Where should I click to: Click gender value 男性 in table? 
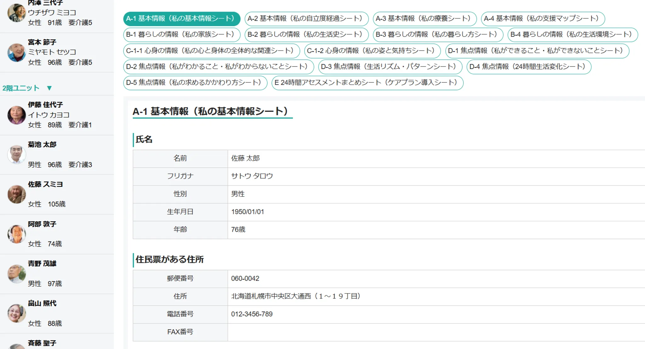[238, 194]
